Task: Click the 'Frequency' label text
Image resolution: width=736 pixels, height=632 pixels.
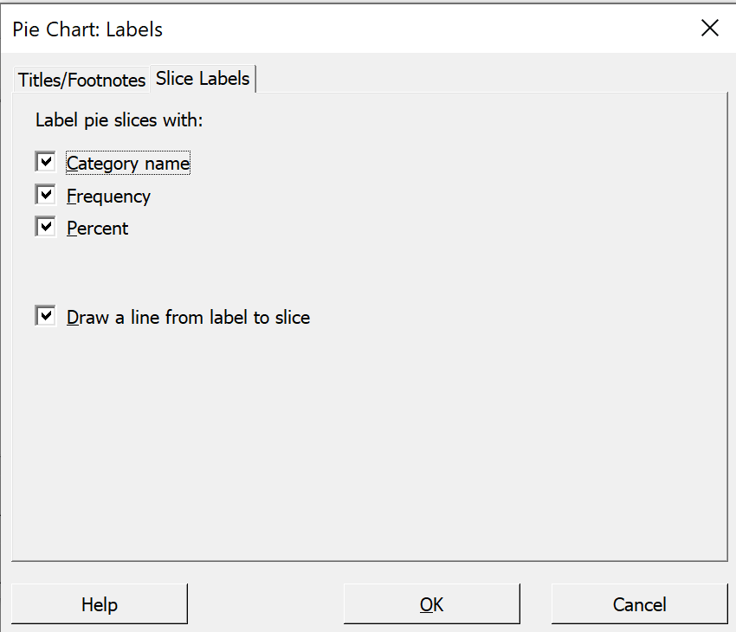Action: [108, 197]
